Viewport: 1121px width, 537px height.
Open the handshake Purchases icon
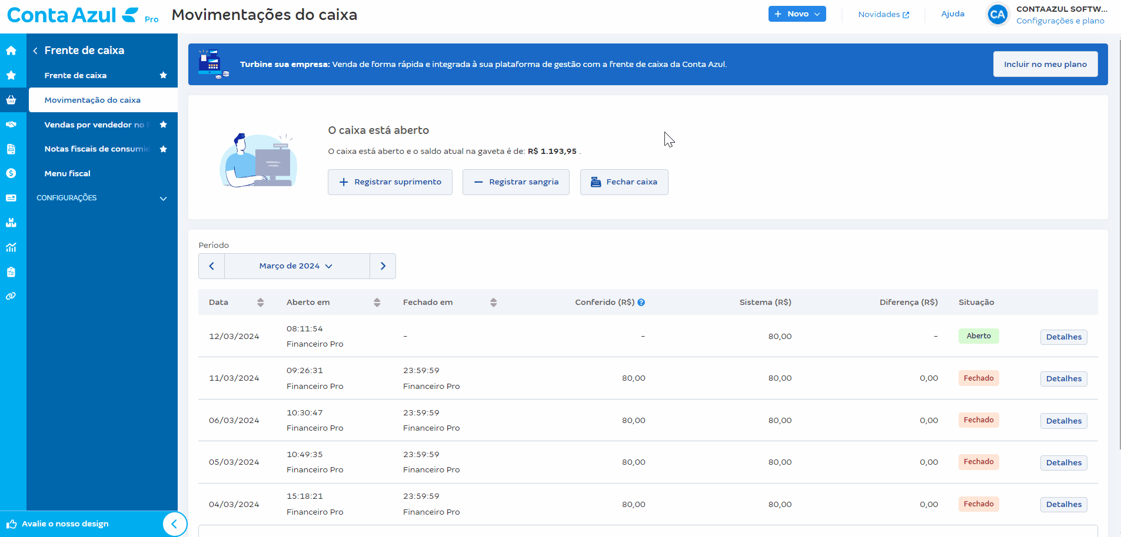[12, 125]
